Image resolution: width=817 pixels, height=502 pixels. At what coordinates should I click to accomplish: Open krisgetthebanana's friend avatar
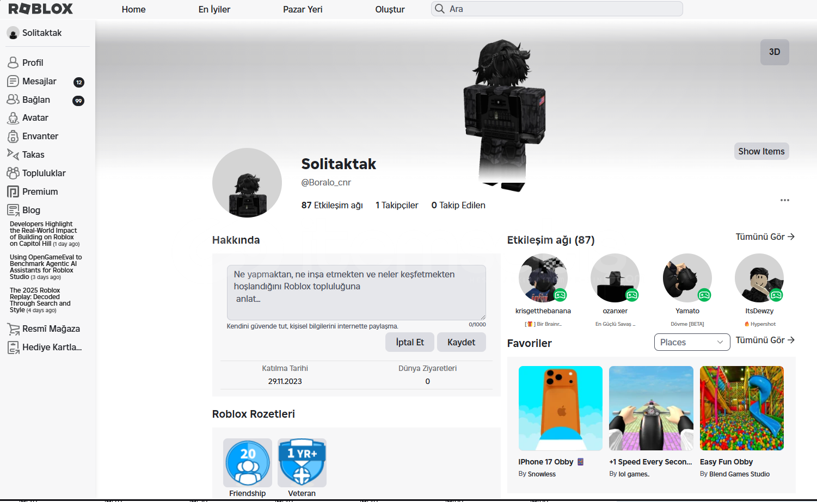coord(543,278)
